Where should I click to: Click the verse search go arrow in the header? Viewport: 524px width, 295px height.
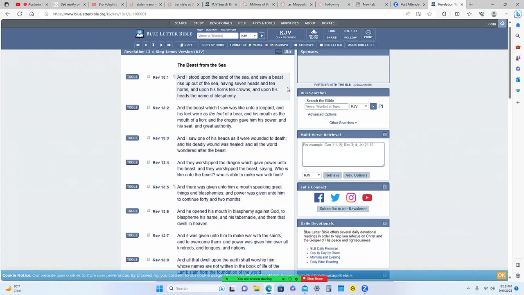click(262, 36)
